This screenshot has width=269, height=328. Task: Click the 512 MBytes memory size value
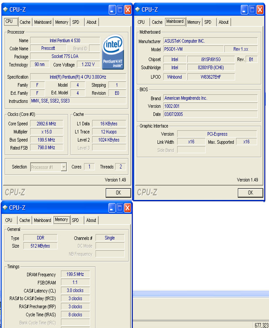[x=40, y=246]
